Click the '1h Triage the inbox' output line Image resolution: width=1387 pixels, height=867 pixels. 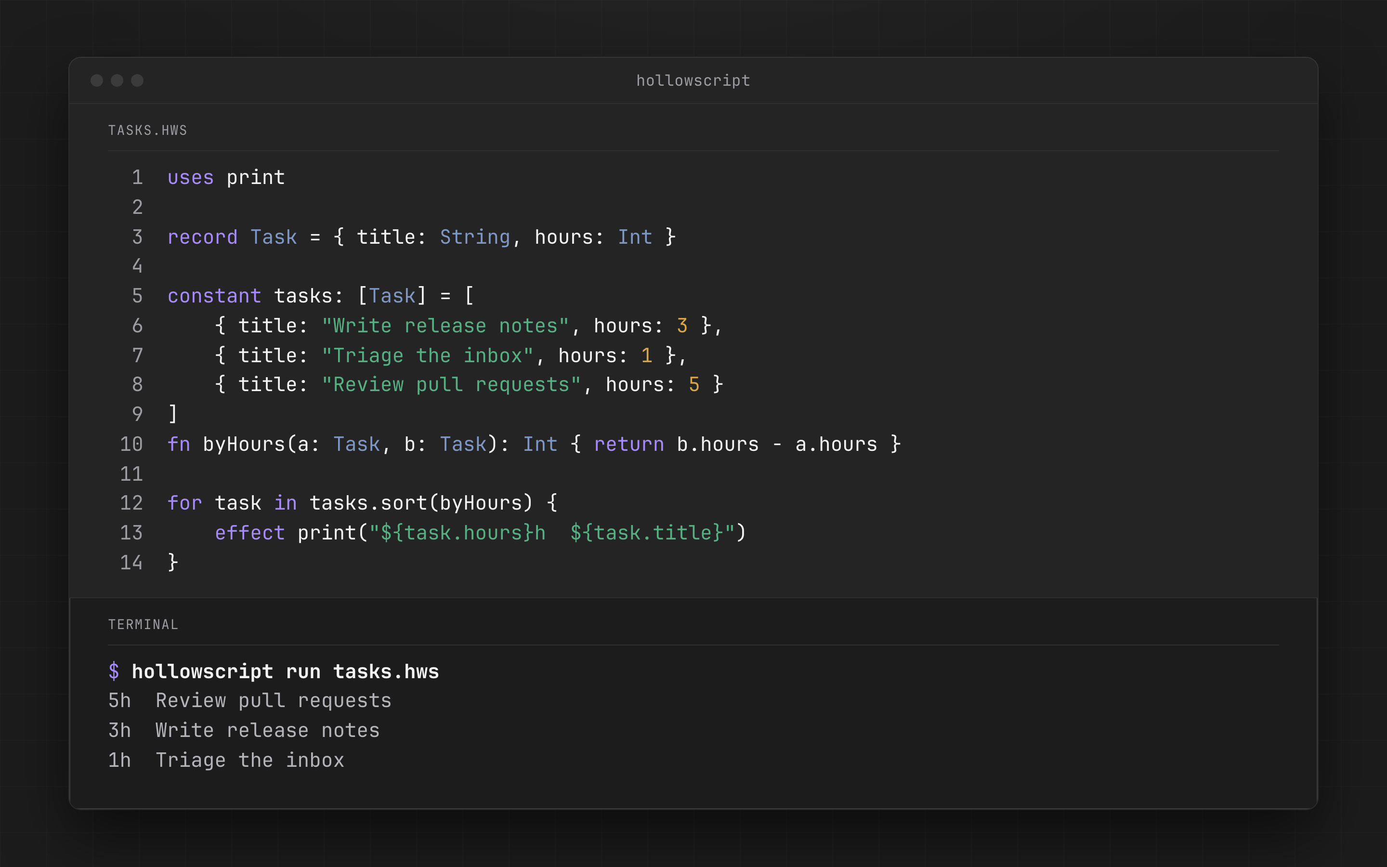tap(226, 761)
